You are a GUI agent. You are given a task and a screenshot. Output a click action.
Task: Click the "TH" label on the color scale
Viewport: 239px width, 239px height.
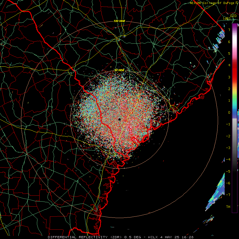pos(228,207)
